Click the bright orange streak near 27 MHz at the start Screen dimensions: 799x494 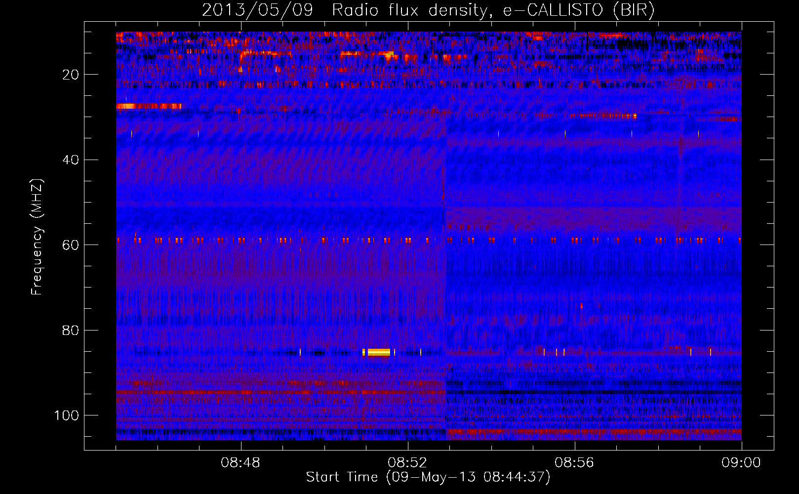149,106
